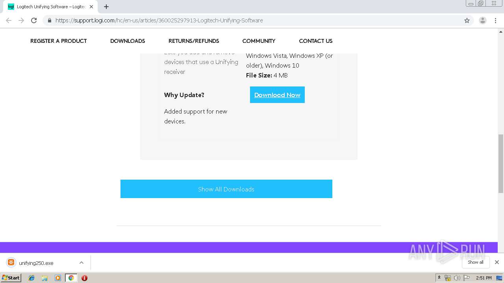Select the Chrome icon in the taskbar
504x283 pixels.
(71, 278)
